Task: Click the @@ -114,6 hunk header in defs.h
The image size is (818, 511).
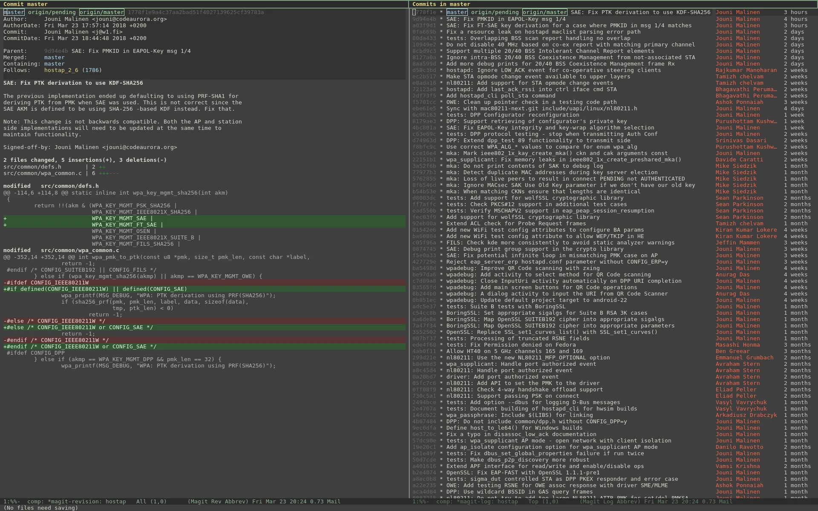Action: click(x=115, y=193)
